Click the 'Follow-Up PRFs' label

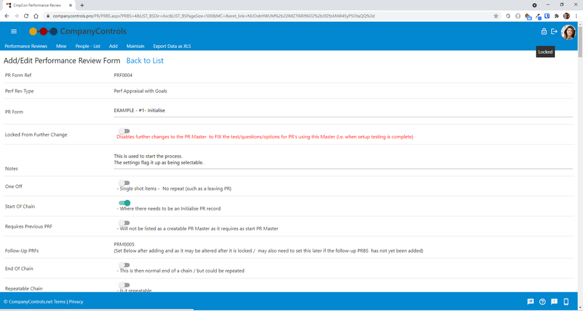(x=22, y=250)
